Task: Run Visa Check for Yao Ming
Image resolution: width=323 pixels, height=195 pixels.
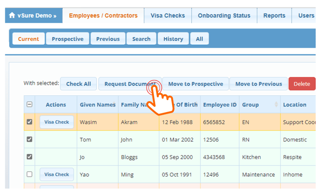Action: point(56,174)
